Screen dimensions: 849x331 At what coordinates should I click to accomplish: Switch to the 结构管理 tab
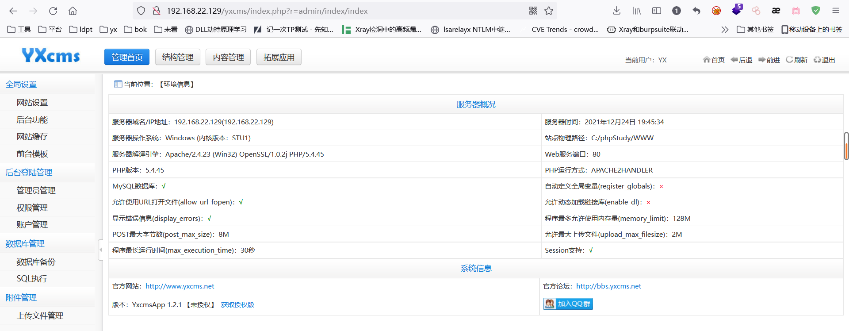tap(178, 57)
